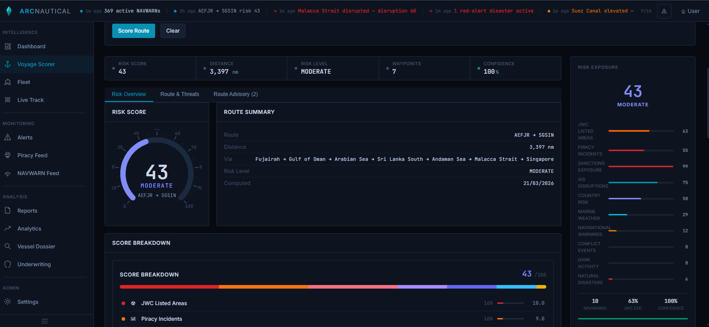Click the Clear button
Viewport: 709px width, 327px height.
point(173,31)
